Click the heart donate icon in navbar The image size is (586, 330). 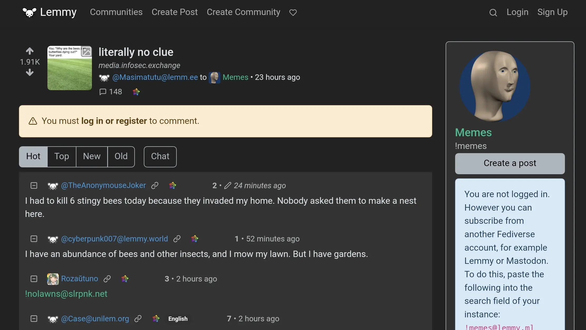[293, 13]
